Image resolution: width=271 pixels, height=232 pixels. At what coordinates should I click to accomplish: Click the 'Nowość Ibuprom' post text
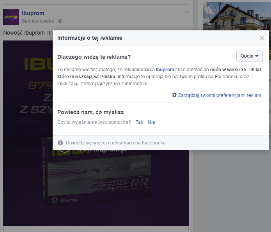pos(28,33)
